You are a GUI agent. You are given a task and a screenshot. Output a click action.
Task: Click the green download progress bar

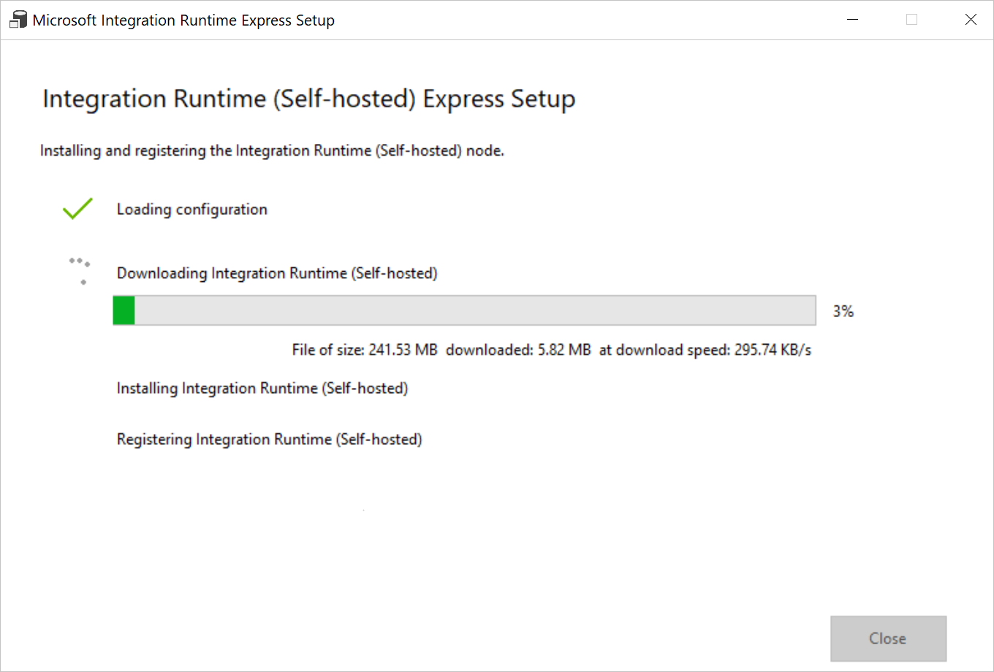(x=124, y=310)
